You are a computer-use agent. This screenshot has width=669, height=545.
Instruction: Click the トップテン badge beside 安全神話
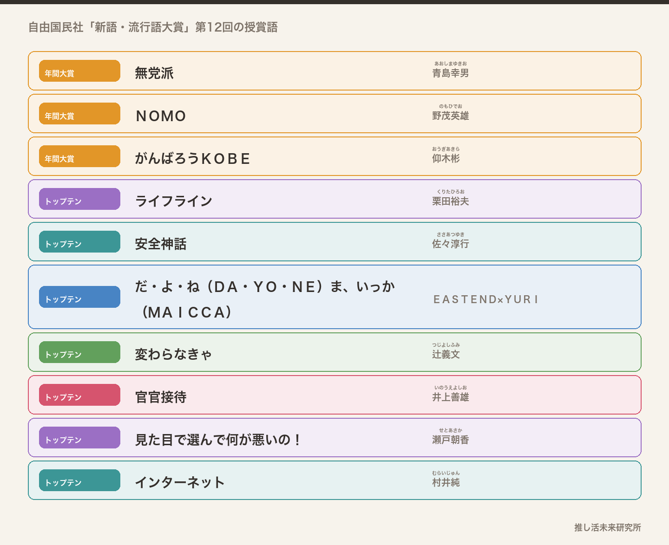pos(79,242)
